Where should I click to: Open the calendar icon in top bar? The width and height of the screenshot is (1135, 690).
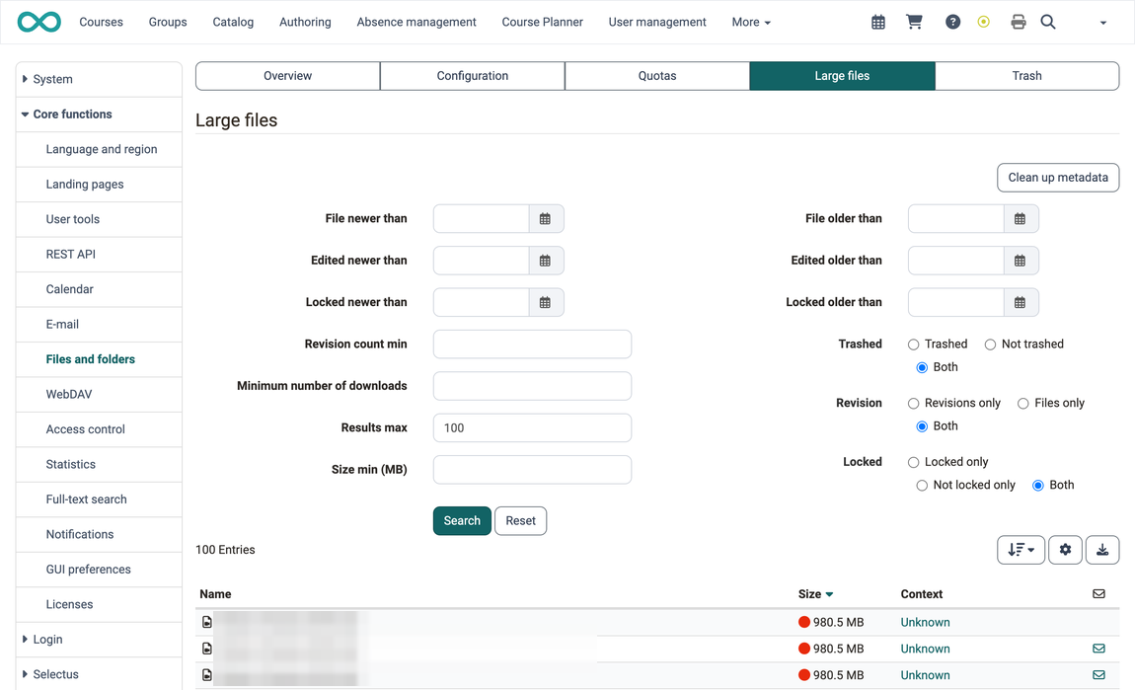[878, 23]
